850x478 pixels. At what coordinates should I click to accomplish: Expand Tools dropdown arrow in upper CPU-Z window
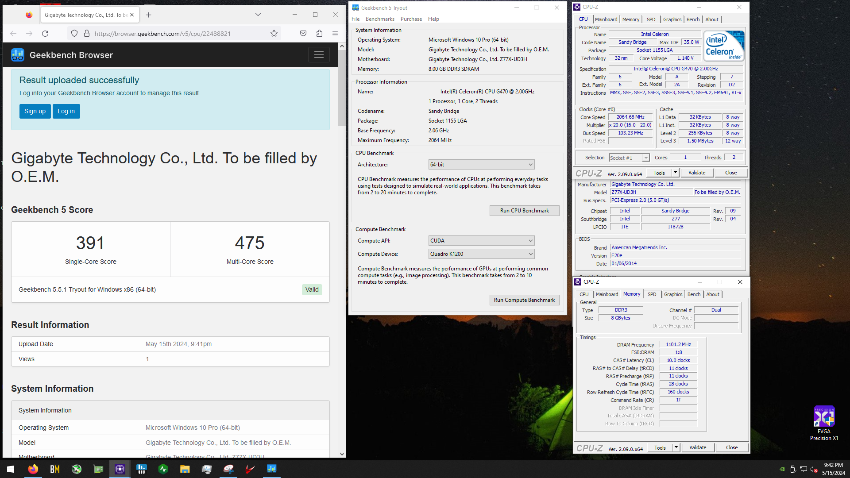click(x=676, y=173)
